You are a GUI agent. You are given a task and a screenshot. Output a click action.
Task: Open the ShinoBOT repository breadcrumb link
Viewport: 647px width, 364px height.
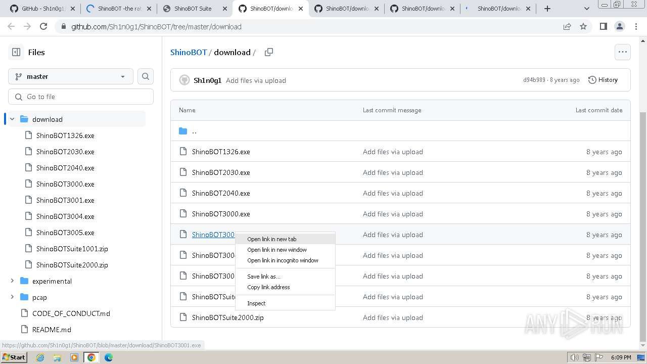(x=189, y=52)
